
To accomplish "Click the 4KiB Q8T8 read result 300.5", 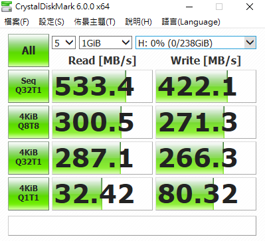I will click(102, 122).
